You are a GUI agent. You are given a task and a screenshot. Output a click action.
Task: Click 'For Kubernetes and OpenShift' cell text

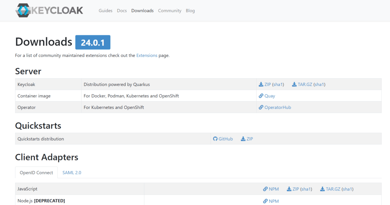point(113,108)
